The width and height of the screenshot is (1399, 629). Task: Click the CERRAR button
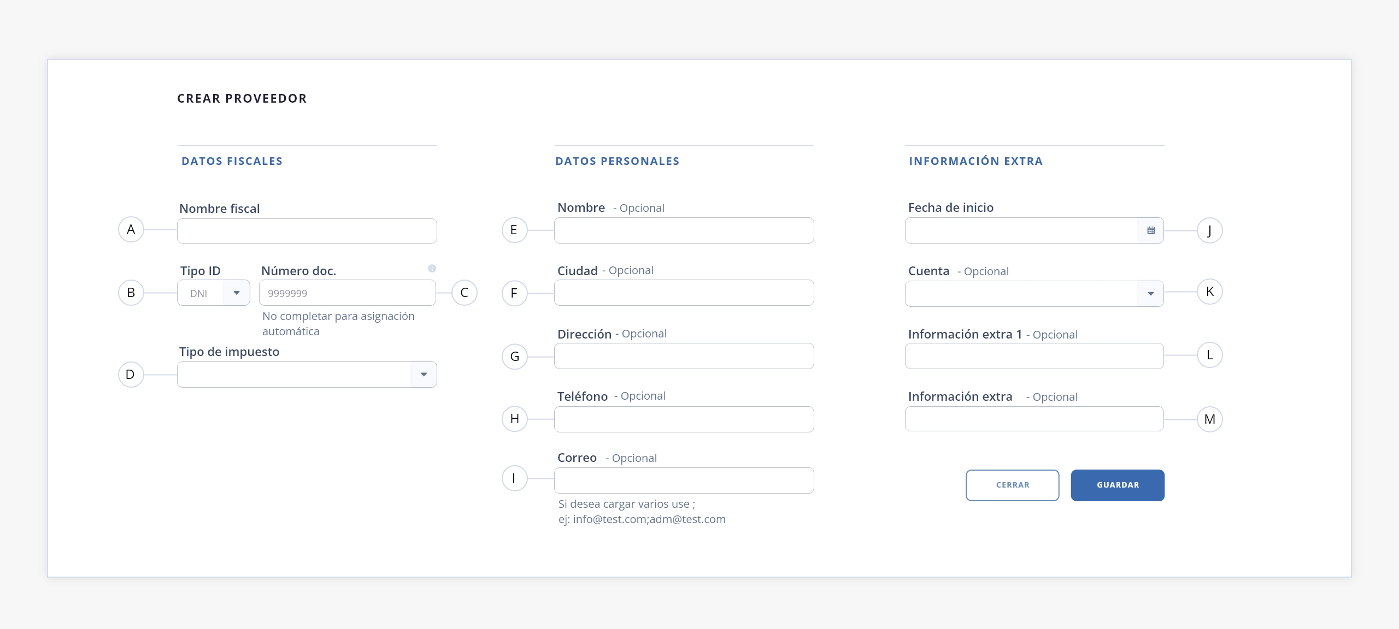1013,485
